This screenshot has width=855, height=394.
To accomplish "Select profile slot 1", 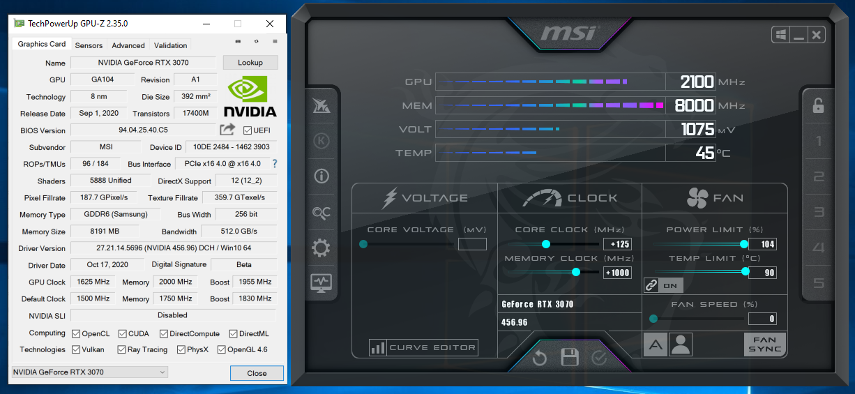I will pos(819,142).
